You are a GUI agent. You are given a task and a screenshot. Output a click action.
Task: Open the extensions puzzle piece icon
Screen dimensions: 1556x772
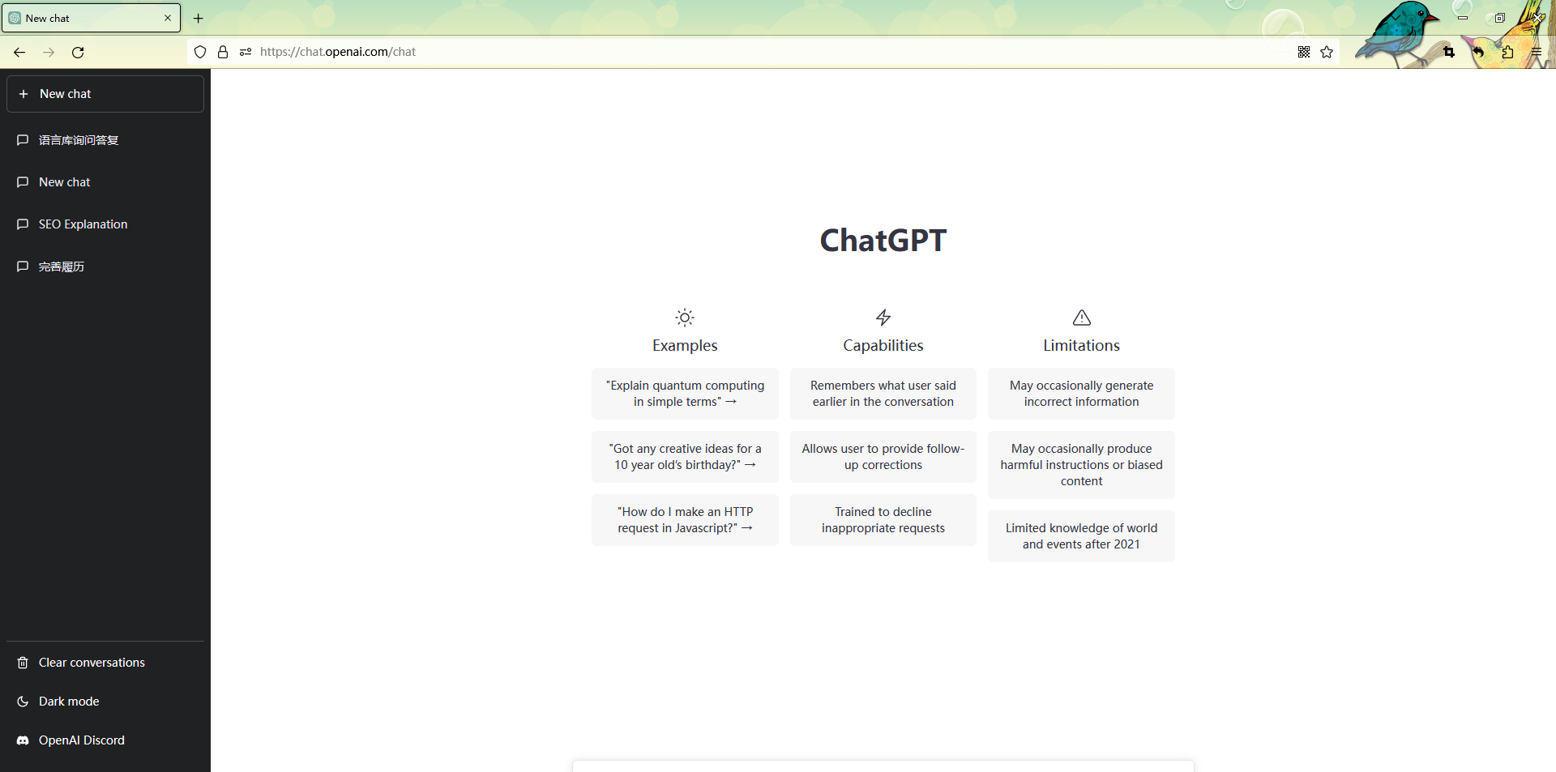[x=1507, y=52]
